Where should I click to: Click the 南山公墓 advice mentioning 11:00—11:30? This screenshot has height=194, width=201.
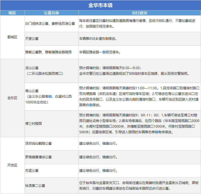[139, 96]
